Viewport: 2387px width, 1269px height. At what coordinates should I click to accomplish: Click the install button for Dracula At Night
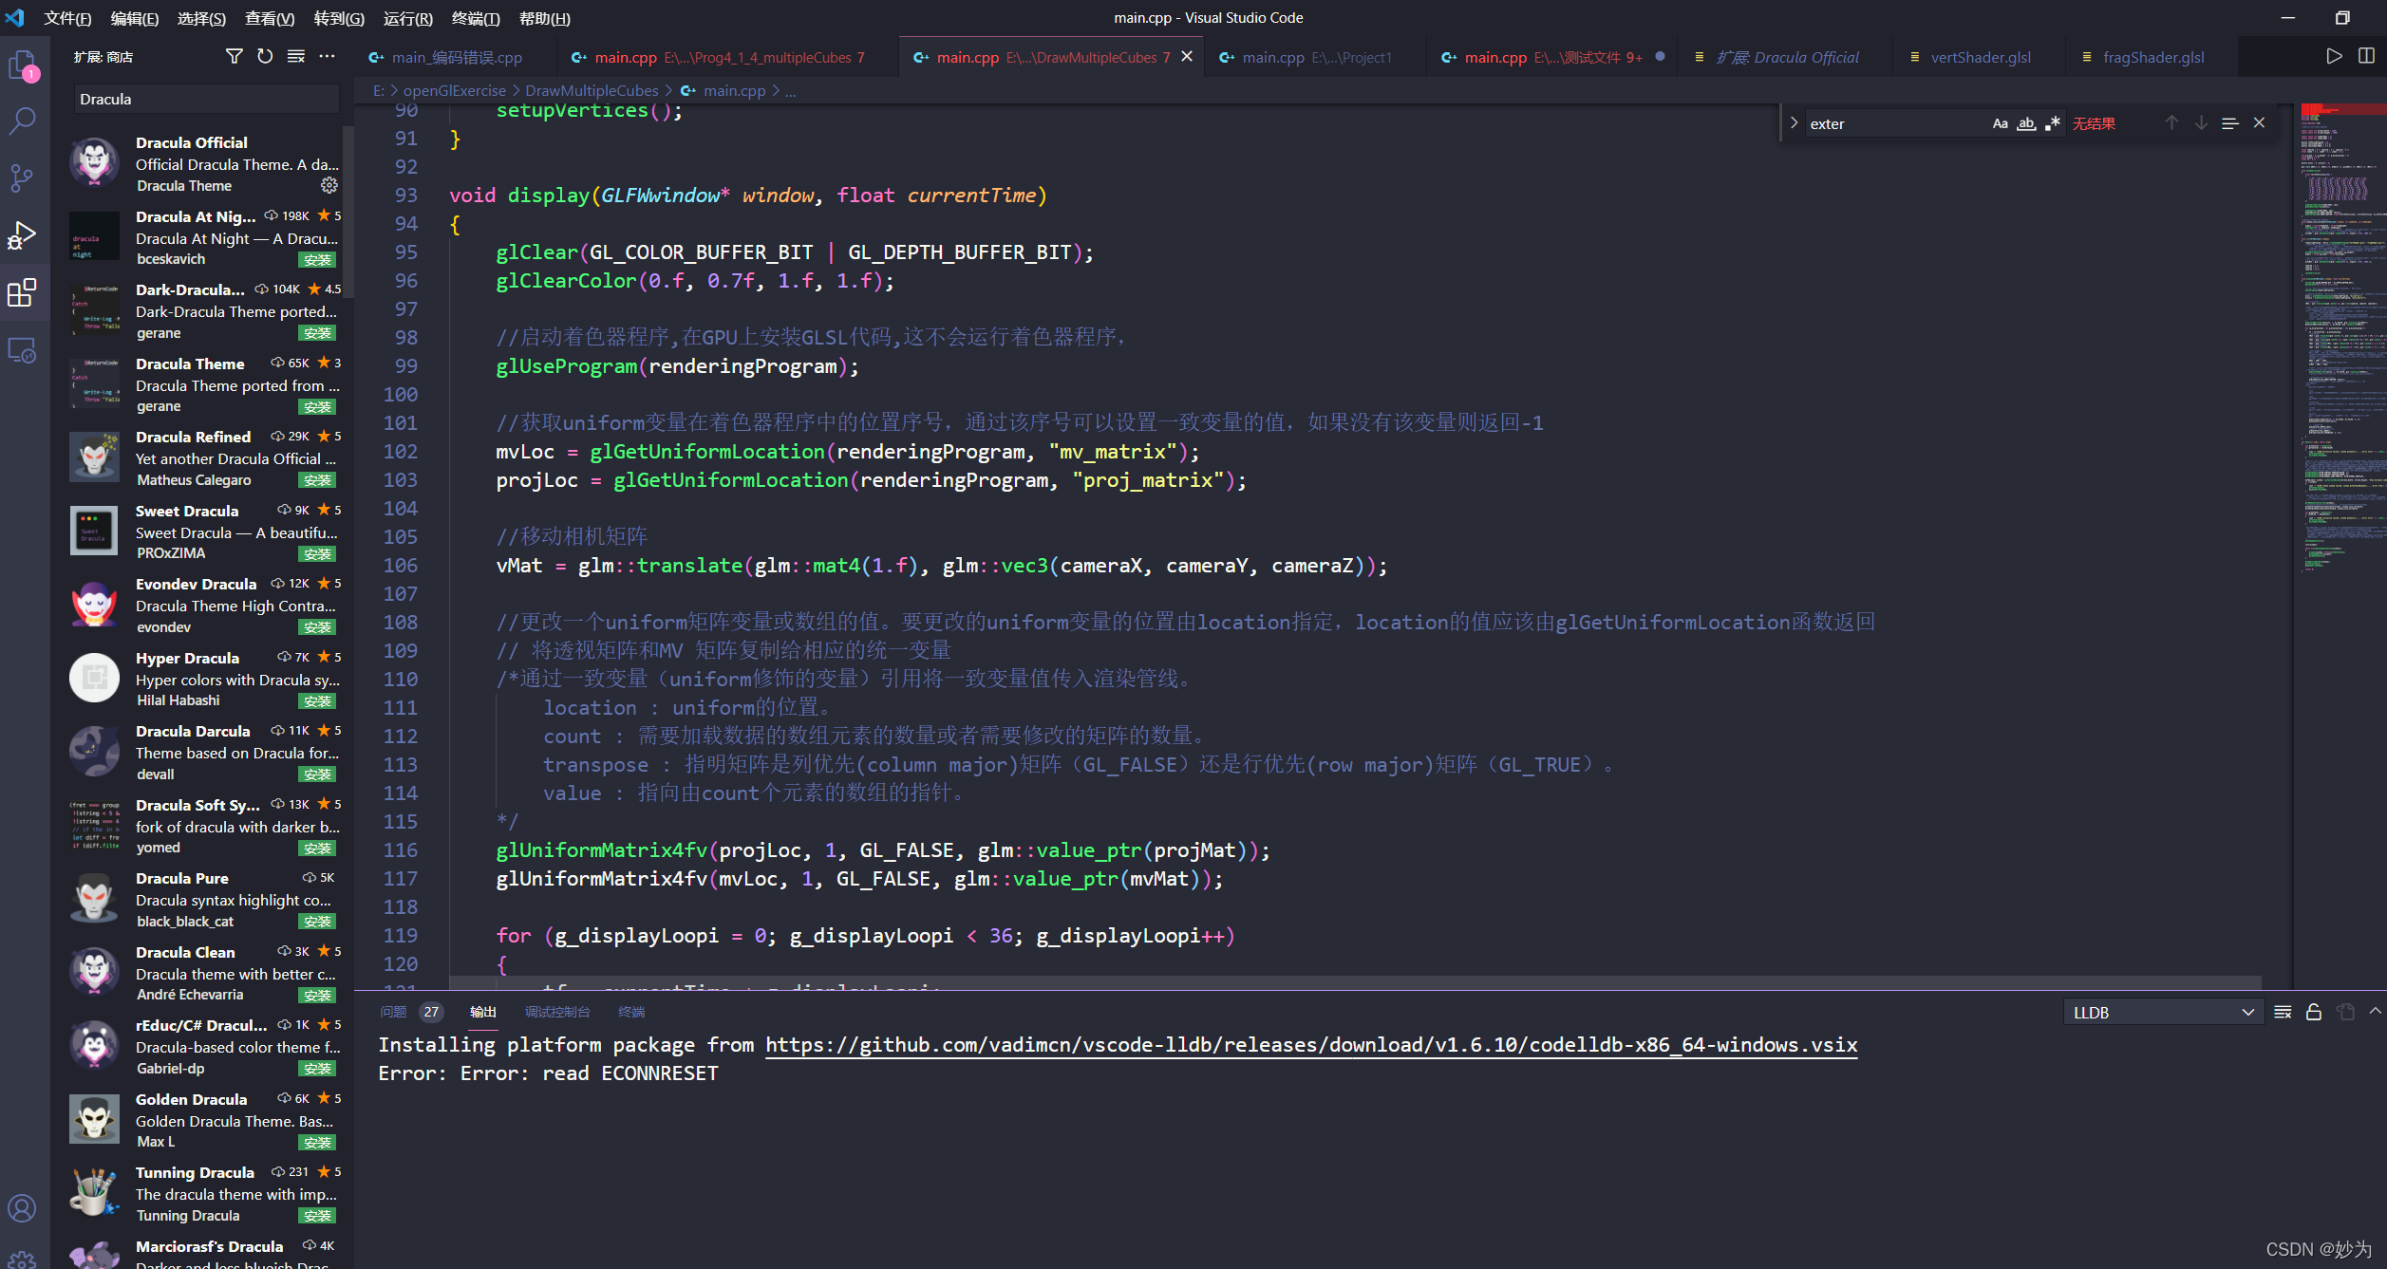coord(317,259)
